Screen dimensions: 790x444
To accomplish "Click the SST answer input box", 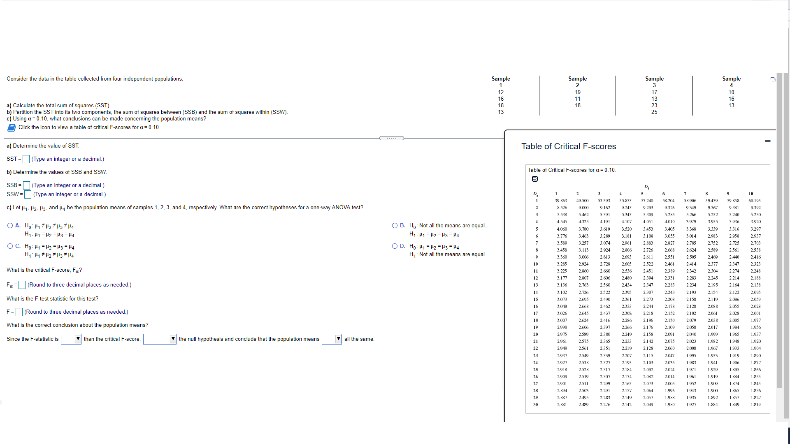I will [26, 159].
